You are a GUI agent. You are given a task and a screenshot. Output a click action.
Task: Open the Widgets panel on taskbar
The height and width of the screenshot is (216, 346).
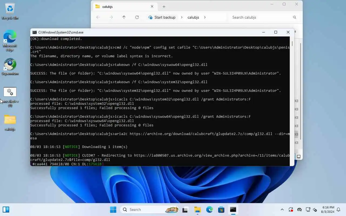pyautogui.click(x=6, y=210)
